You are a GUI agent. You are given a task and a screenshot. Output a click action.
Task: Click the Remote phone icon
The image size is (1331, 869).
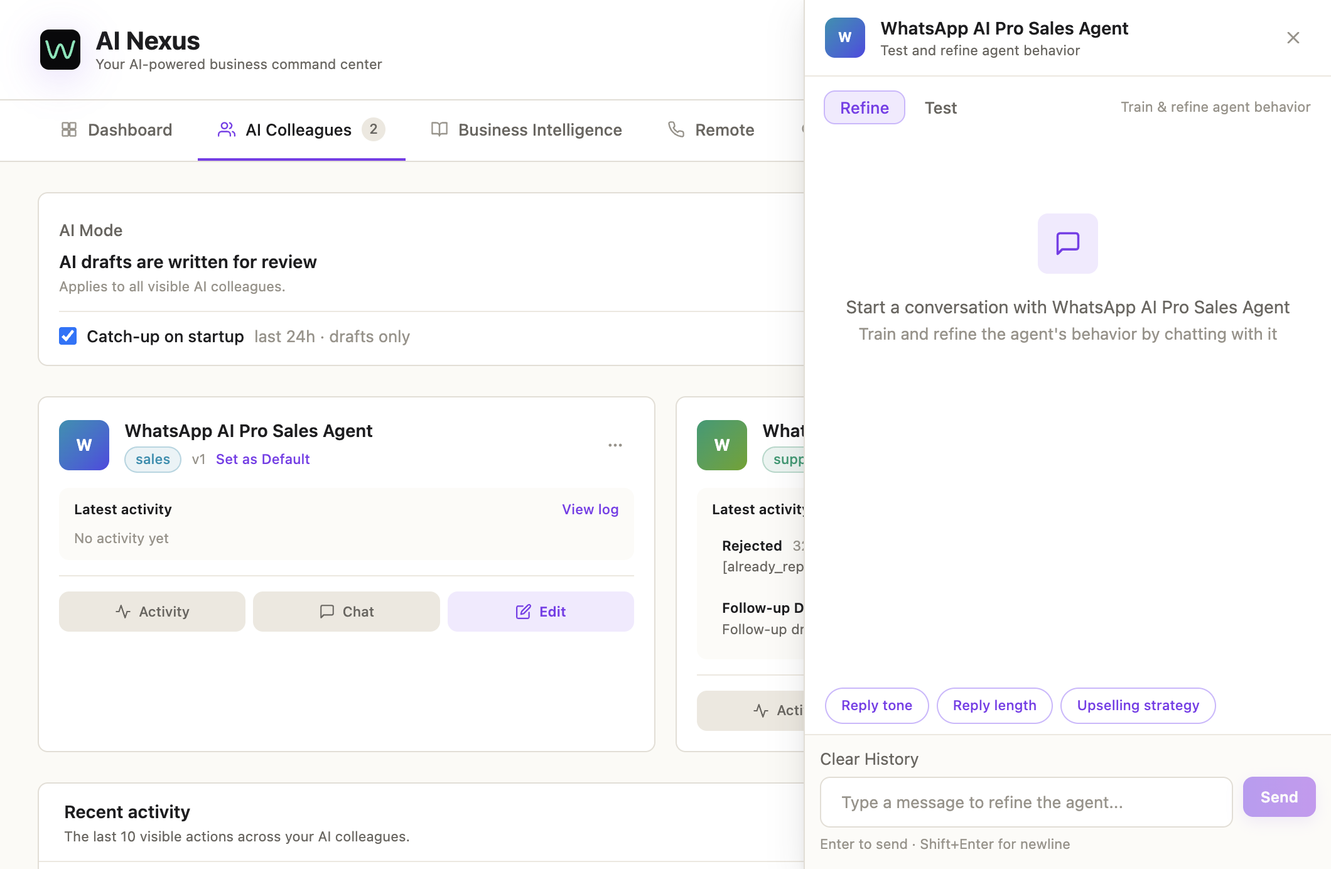(676, 129)
